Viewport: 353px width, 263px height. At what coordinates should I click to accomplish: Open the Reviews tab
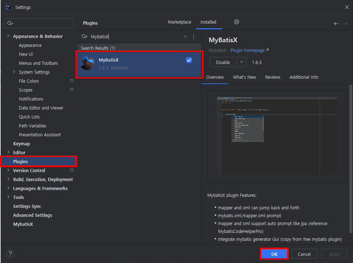(273, 77)
